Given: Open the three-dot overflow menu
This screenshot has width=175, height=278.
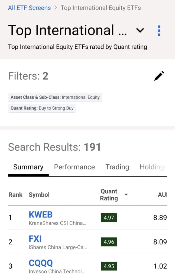Looking at the screenshot, I should pyautogui.click(x=159, y=30).
